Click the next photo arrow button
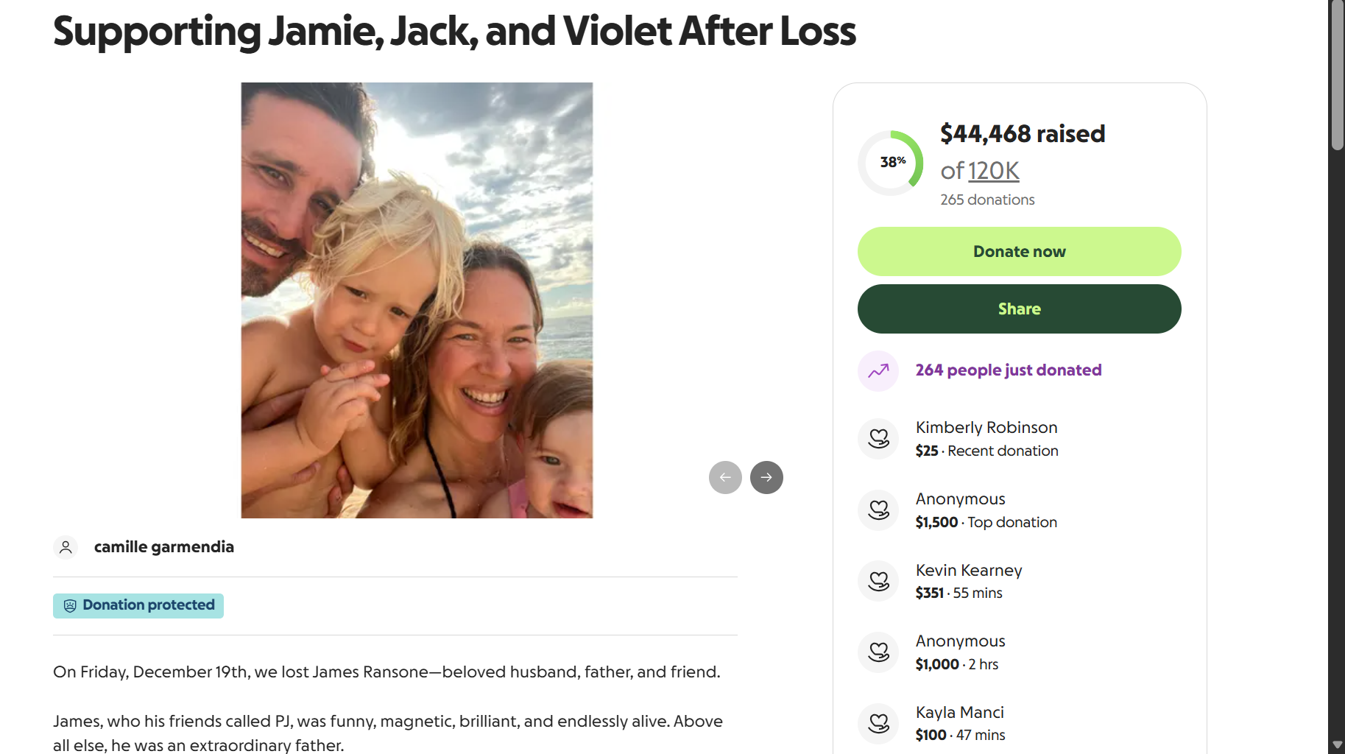Viewport: 1345px width, 754px height. 766,477
